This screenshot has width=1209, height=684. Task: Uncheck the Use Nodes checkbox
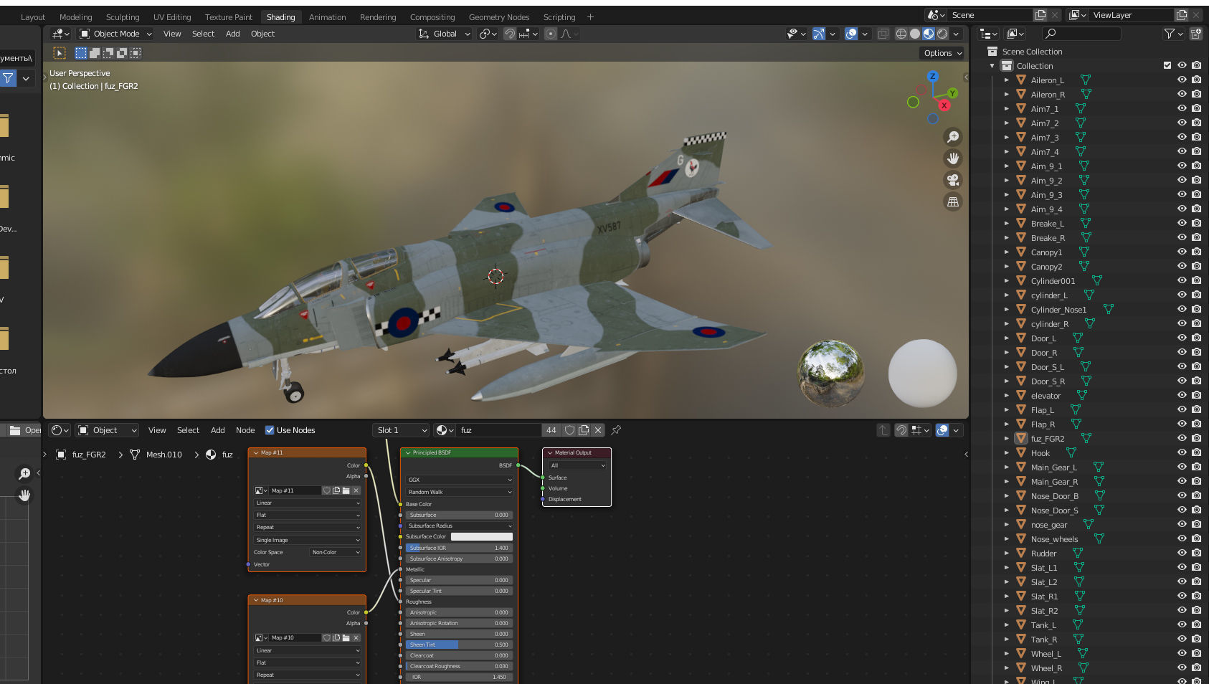(270, 430)
